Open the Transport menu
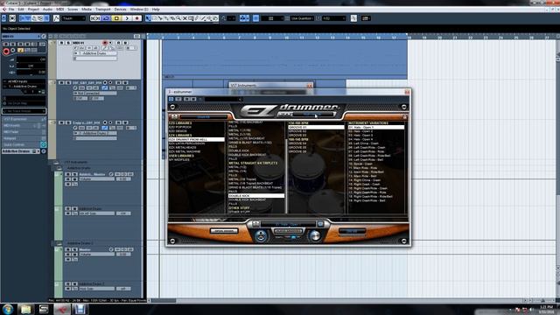Viewport: 560px width, 315px height. (x=103, y=10)
